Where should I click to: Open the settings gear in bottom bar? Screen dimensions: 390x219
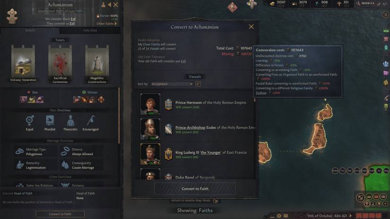279,216
